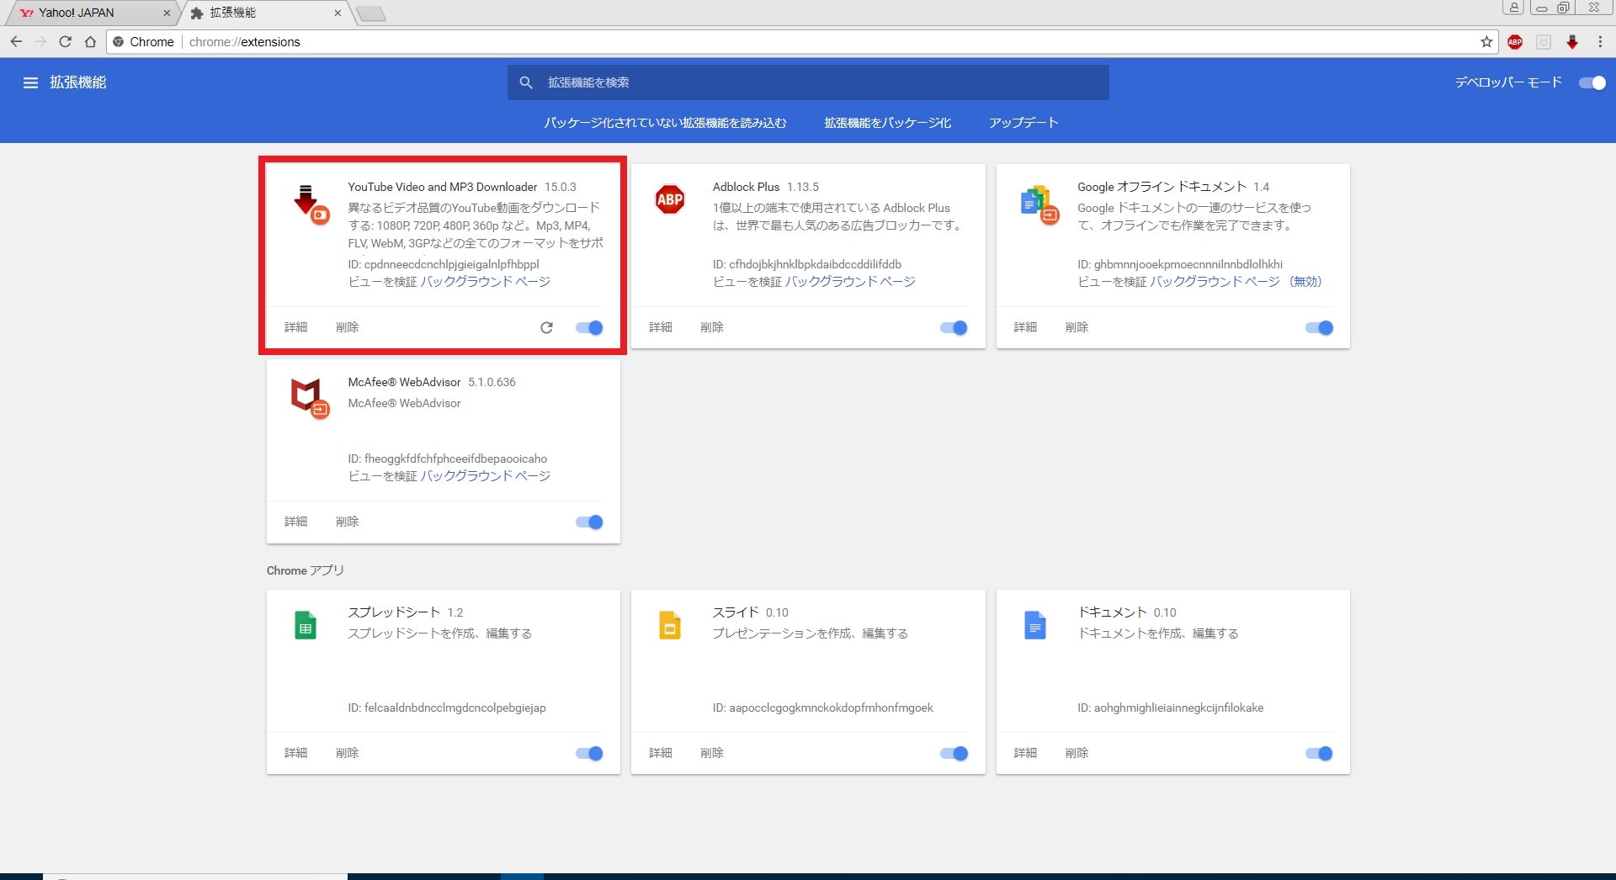
Task: Remove スプレッドシート app with 削除
Action: pyautogui.click(x=347, y=753)
